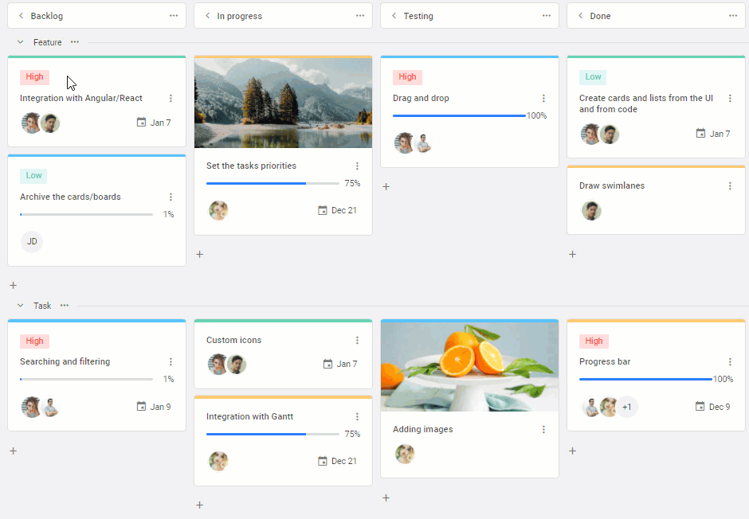The image size is (749, 519).
Task: Click the JD avatar on Archive card
Action: (32, 241)
